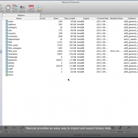Sort by the Rows column header

(56, 18)
